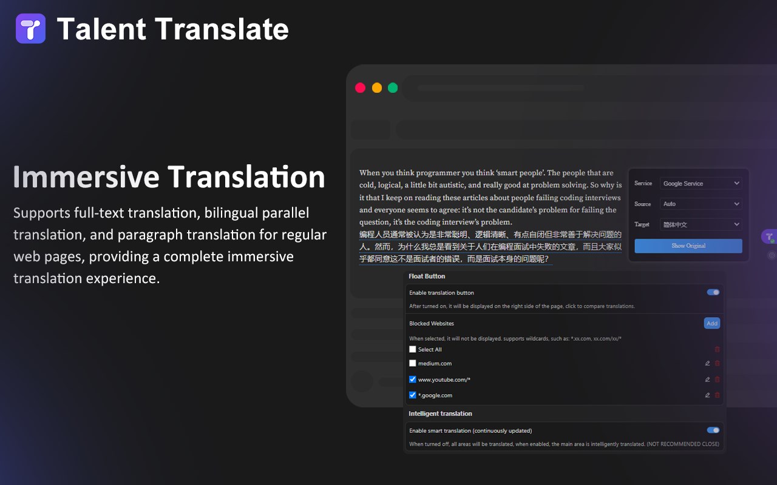Click the Float Button section heading

pos(427,276)
